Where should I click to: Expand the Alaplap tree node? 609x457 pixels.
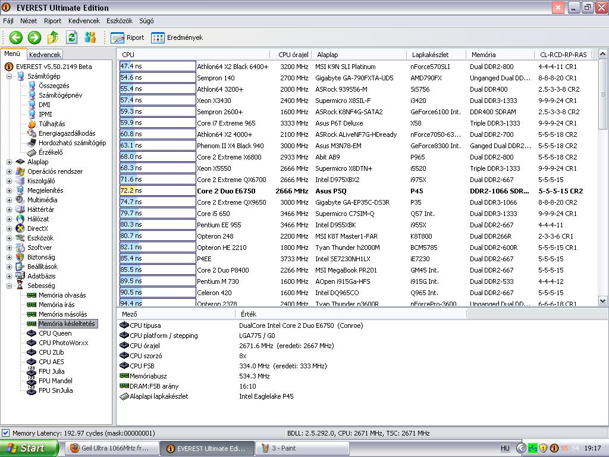(9, 162)
